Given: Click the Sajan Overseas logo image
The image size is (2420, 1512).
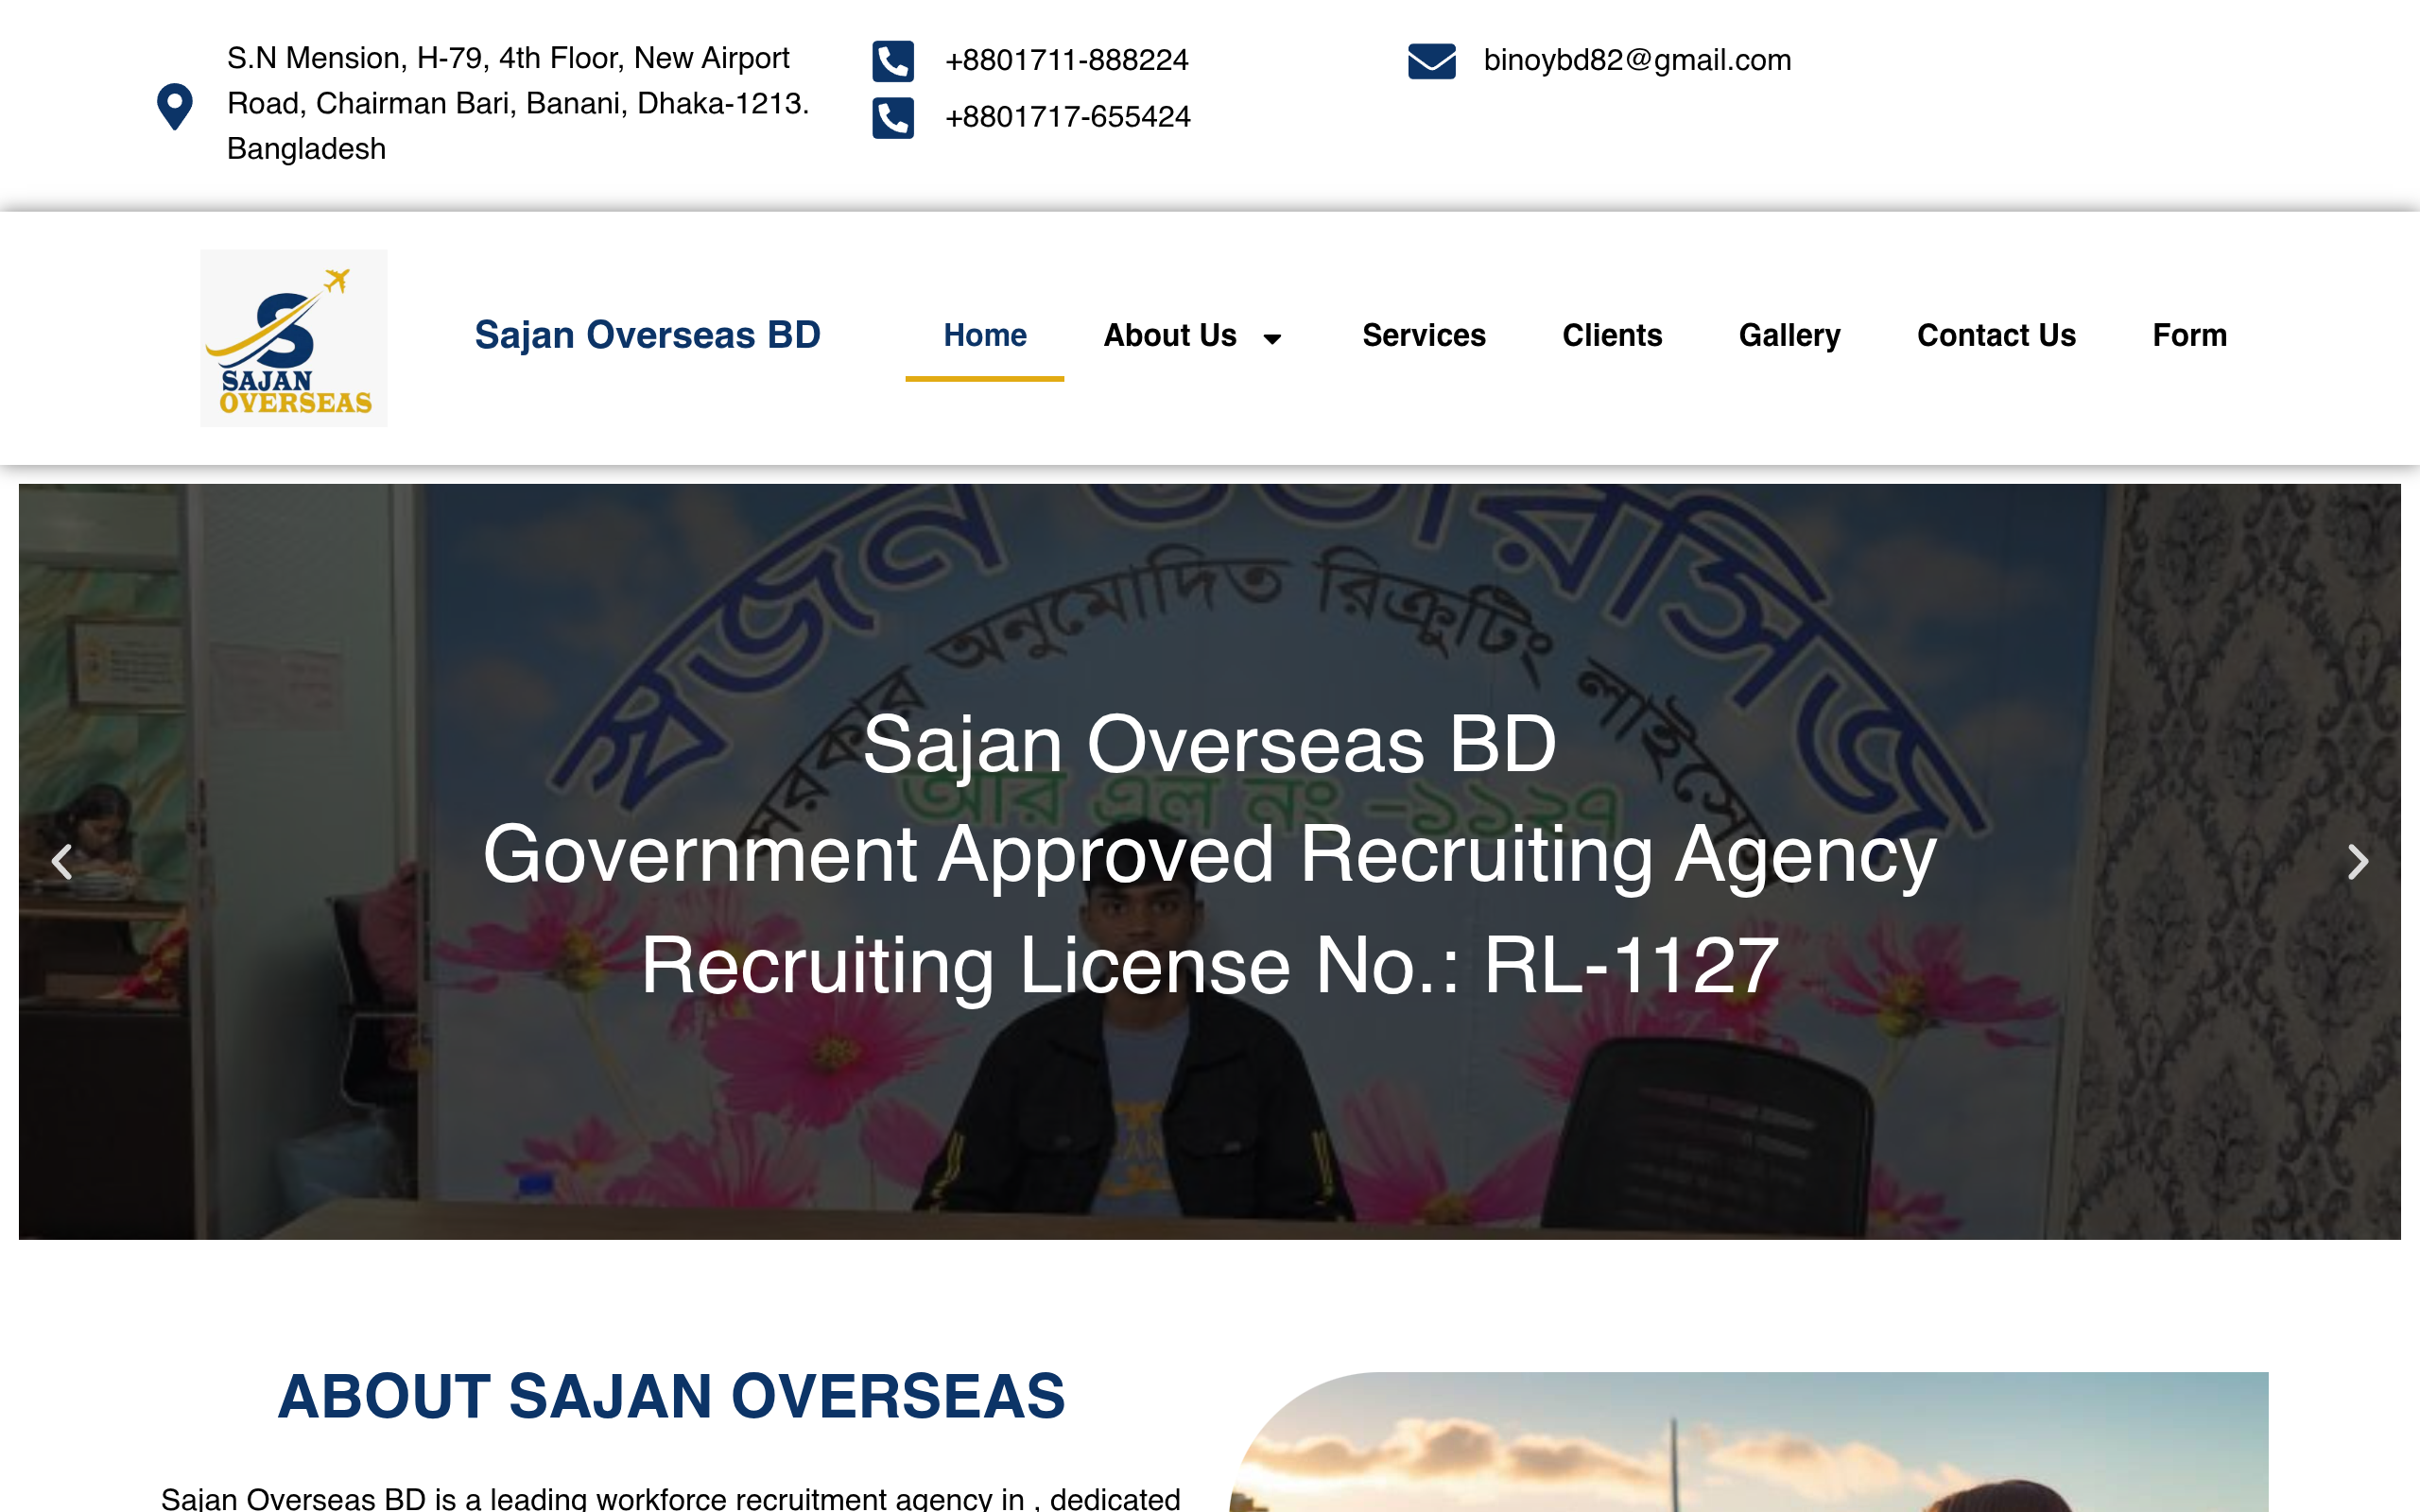Looking at the screenshot, I should pos(294,338).
